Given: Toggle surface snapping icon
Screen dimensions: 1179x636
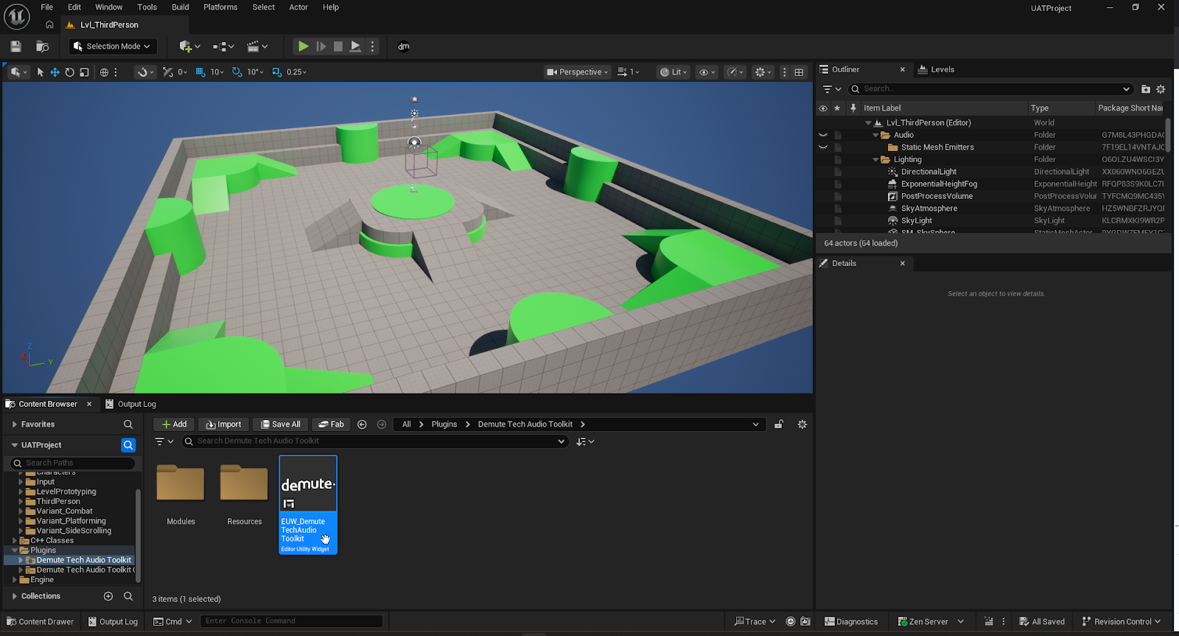Looking at the screenshot, I should pos(143,72).
